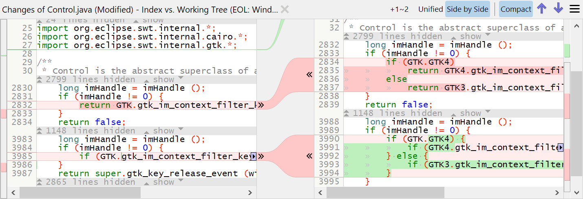
Task: Toggle the Compact display option
Action: (x=516, y=9)
